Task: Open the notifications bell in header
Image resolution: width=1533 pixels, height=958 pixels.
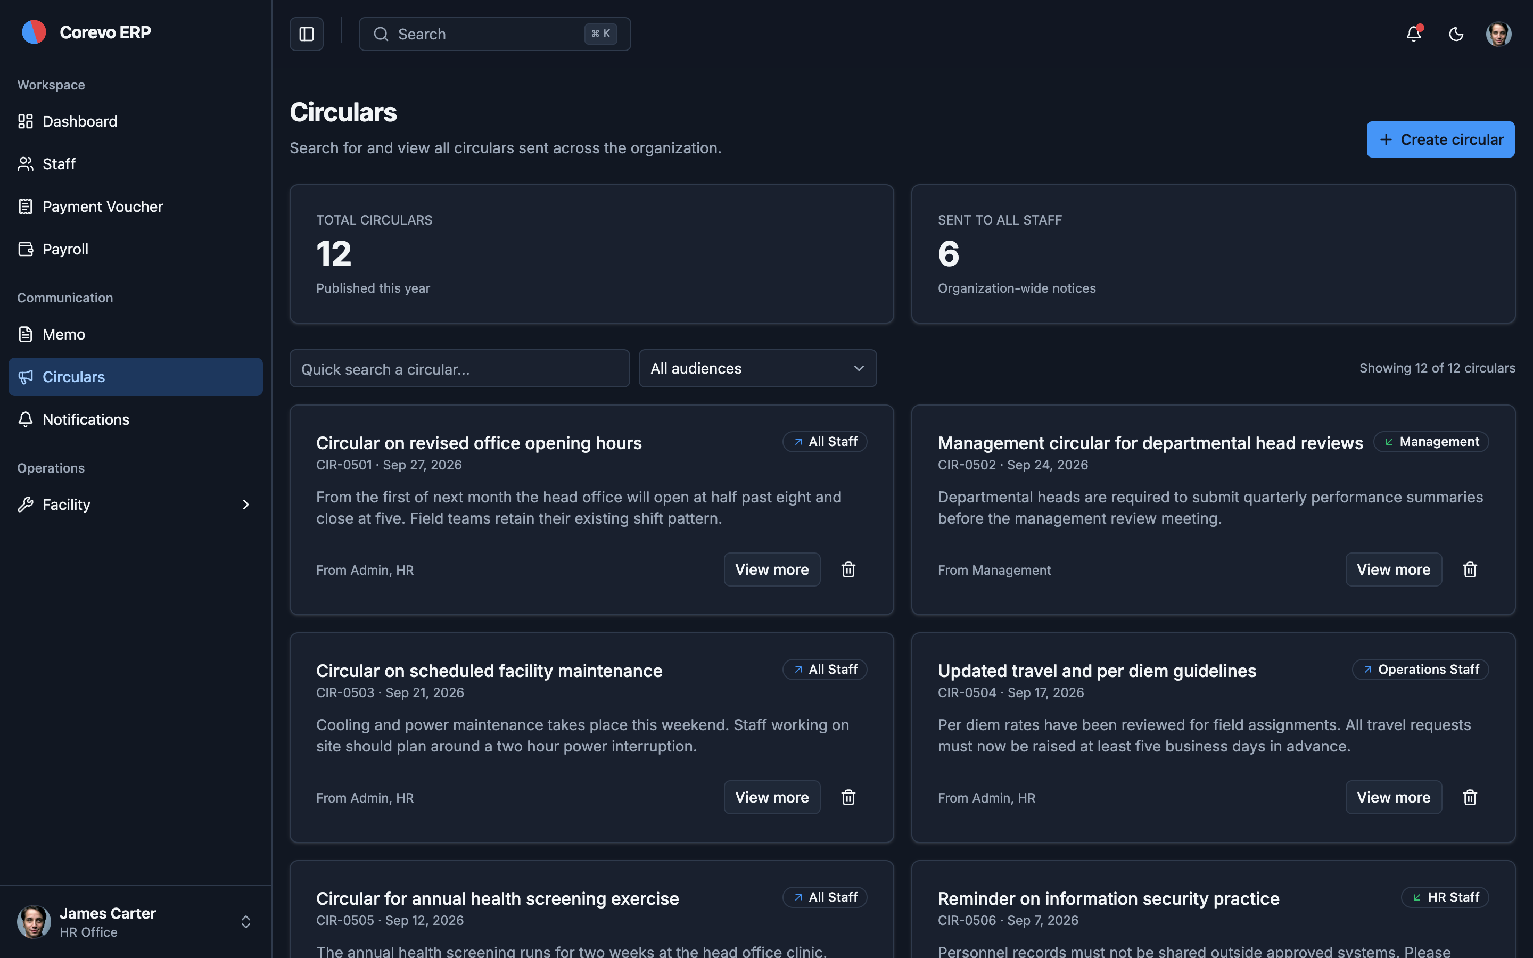Action: (1413, 34)
